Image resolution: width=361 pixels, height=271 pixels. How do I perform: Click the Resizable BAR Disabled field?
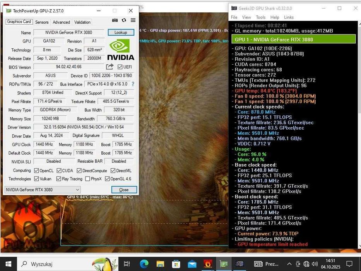(x=119, y=161)
